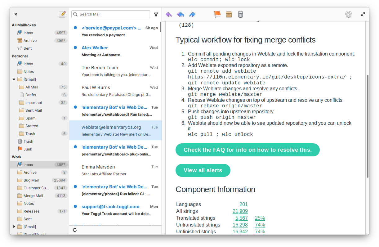Image resolution: width=379 pixels, height=247 pixels.
Task: Click the Check the FAQ button
Action: (x=247, y=150)
